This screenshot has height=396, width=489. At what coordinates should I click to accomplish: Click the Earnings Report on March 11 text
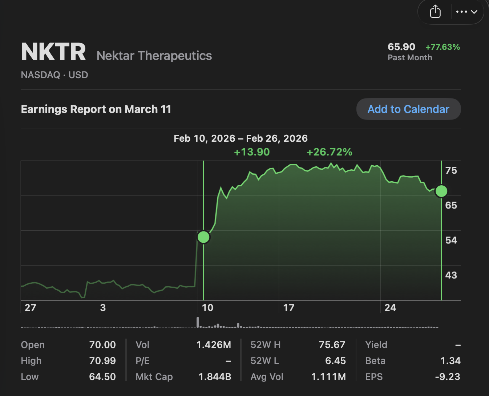96,109
